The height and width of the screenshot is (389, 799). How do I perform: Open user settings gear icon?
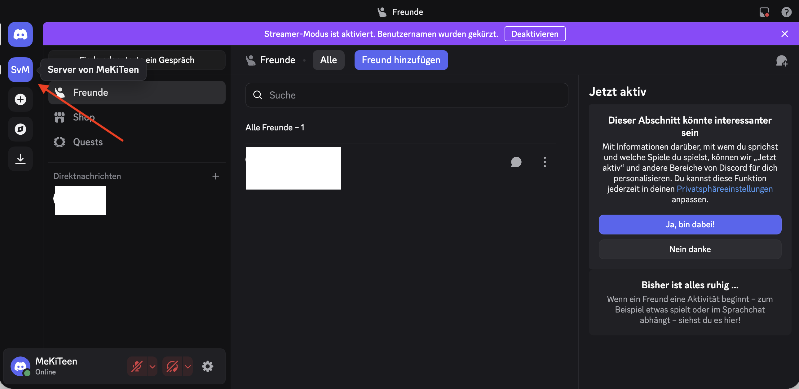tap(208, 366)
